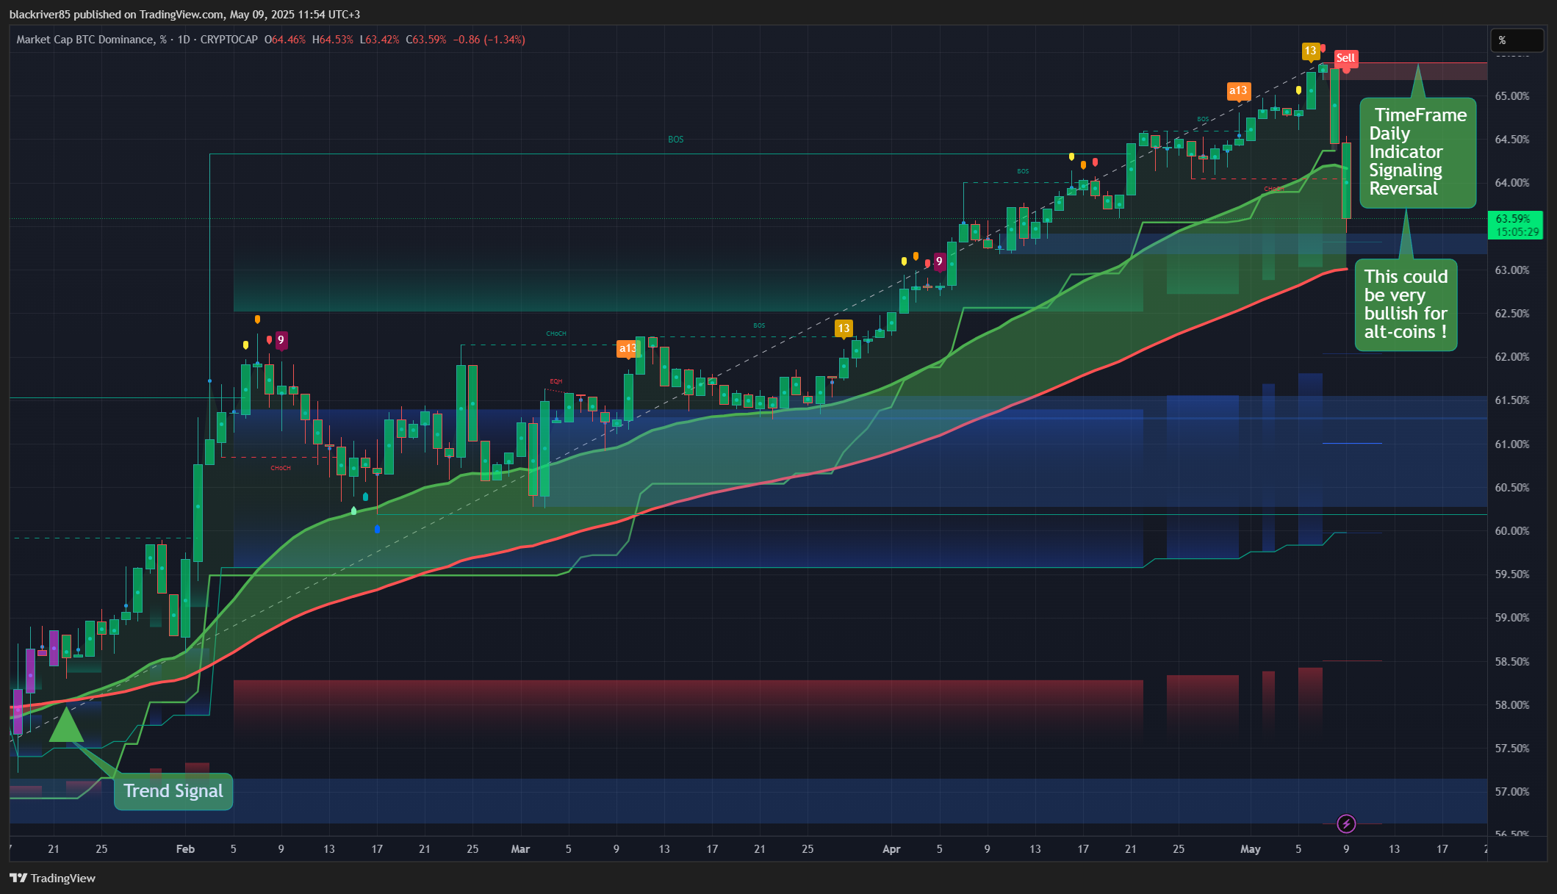Click the May label on time axis
Screen dimensions: 1557x894
click(x=1251, y=849)
